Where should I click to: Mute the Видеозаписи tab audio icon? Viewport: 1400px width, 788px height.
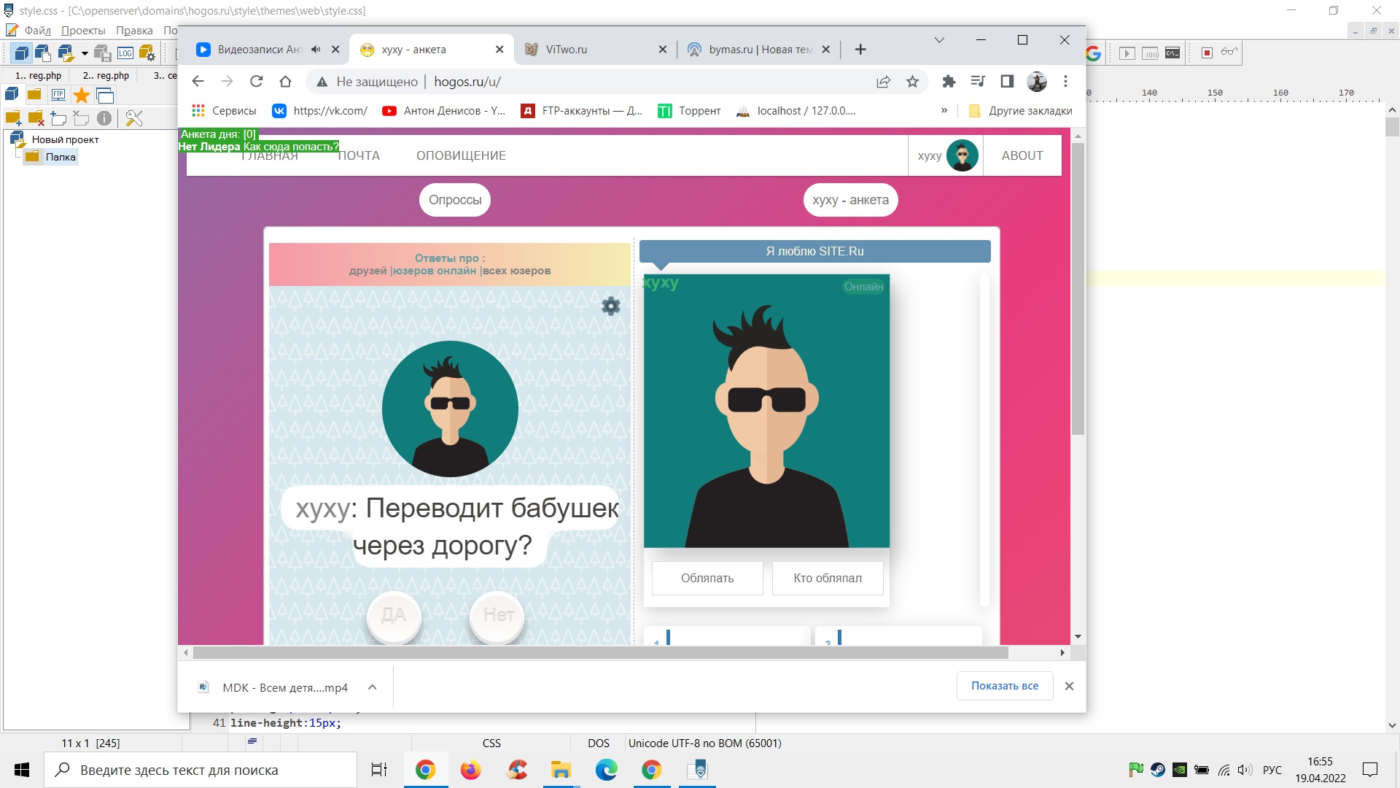coord(316,50)
